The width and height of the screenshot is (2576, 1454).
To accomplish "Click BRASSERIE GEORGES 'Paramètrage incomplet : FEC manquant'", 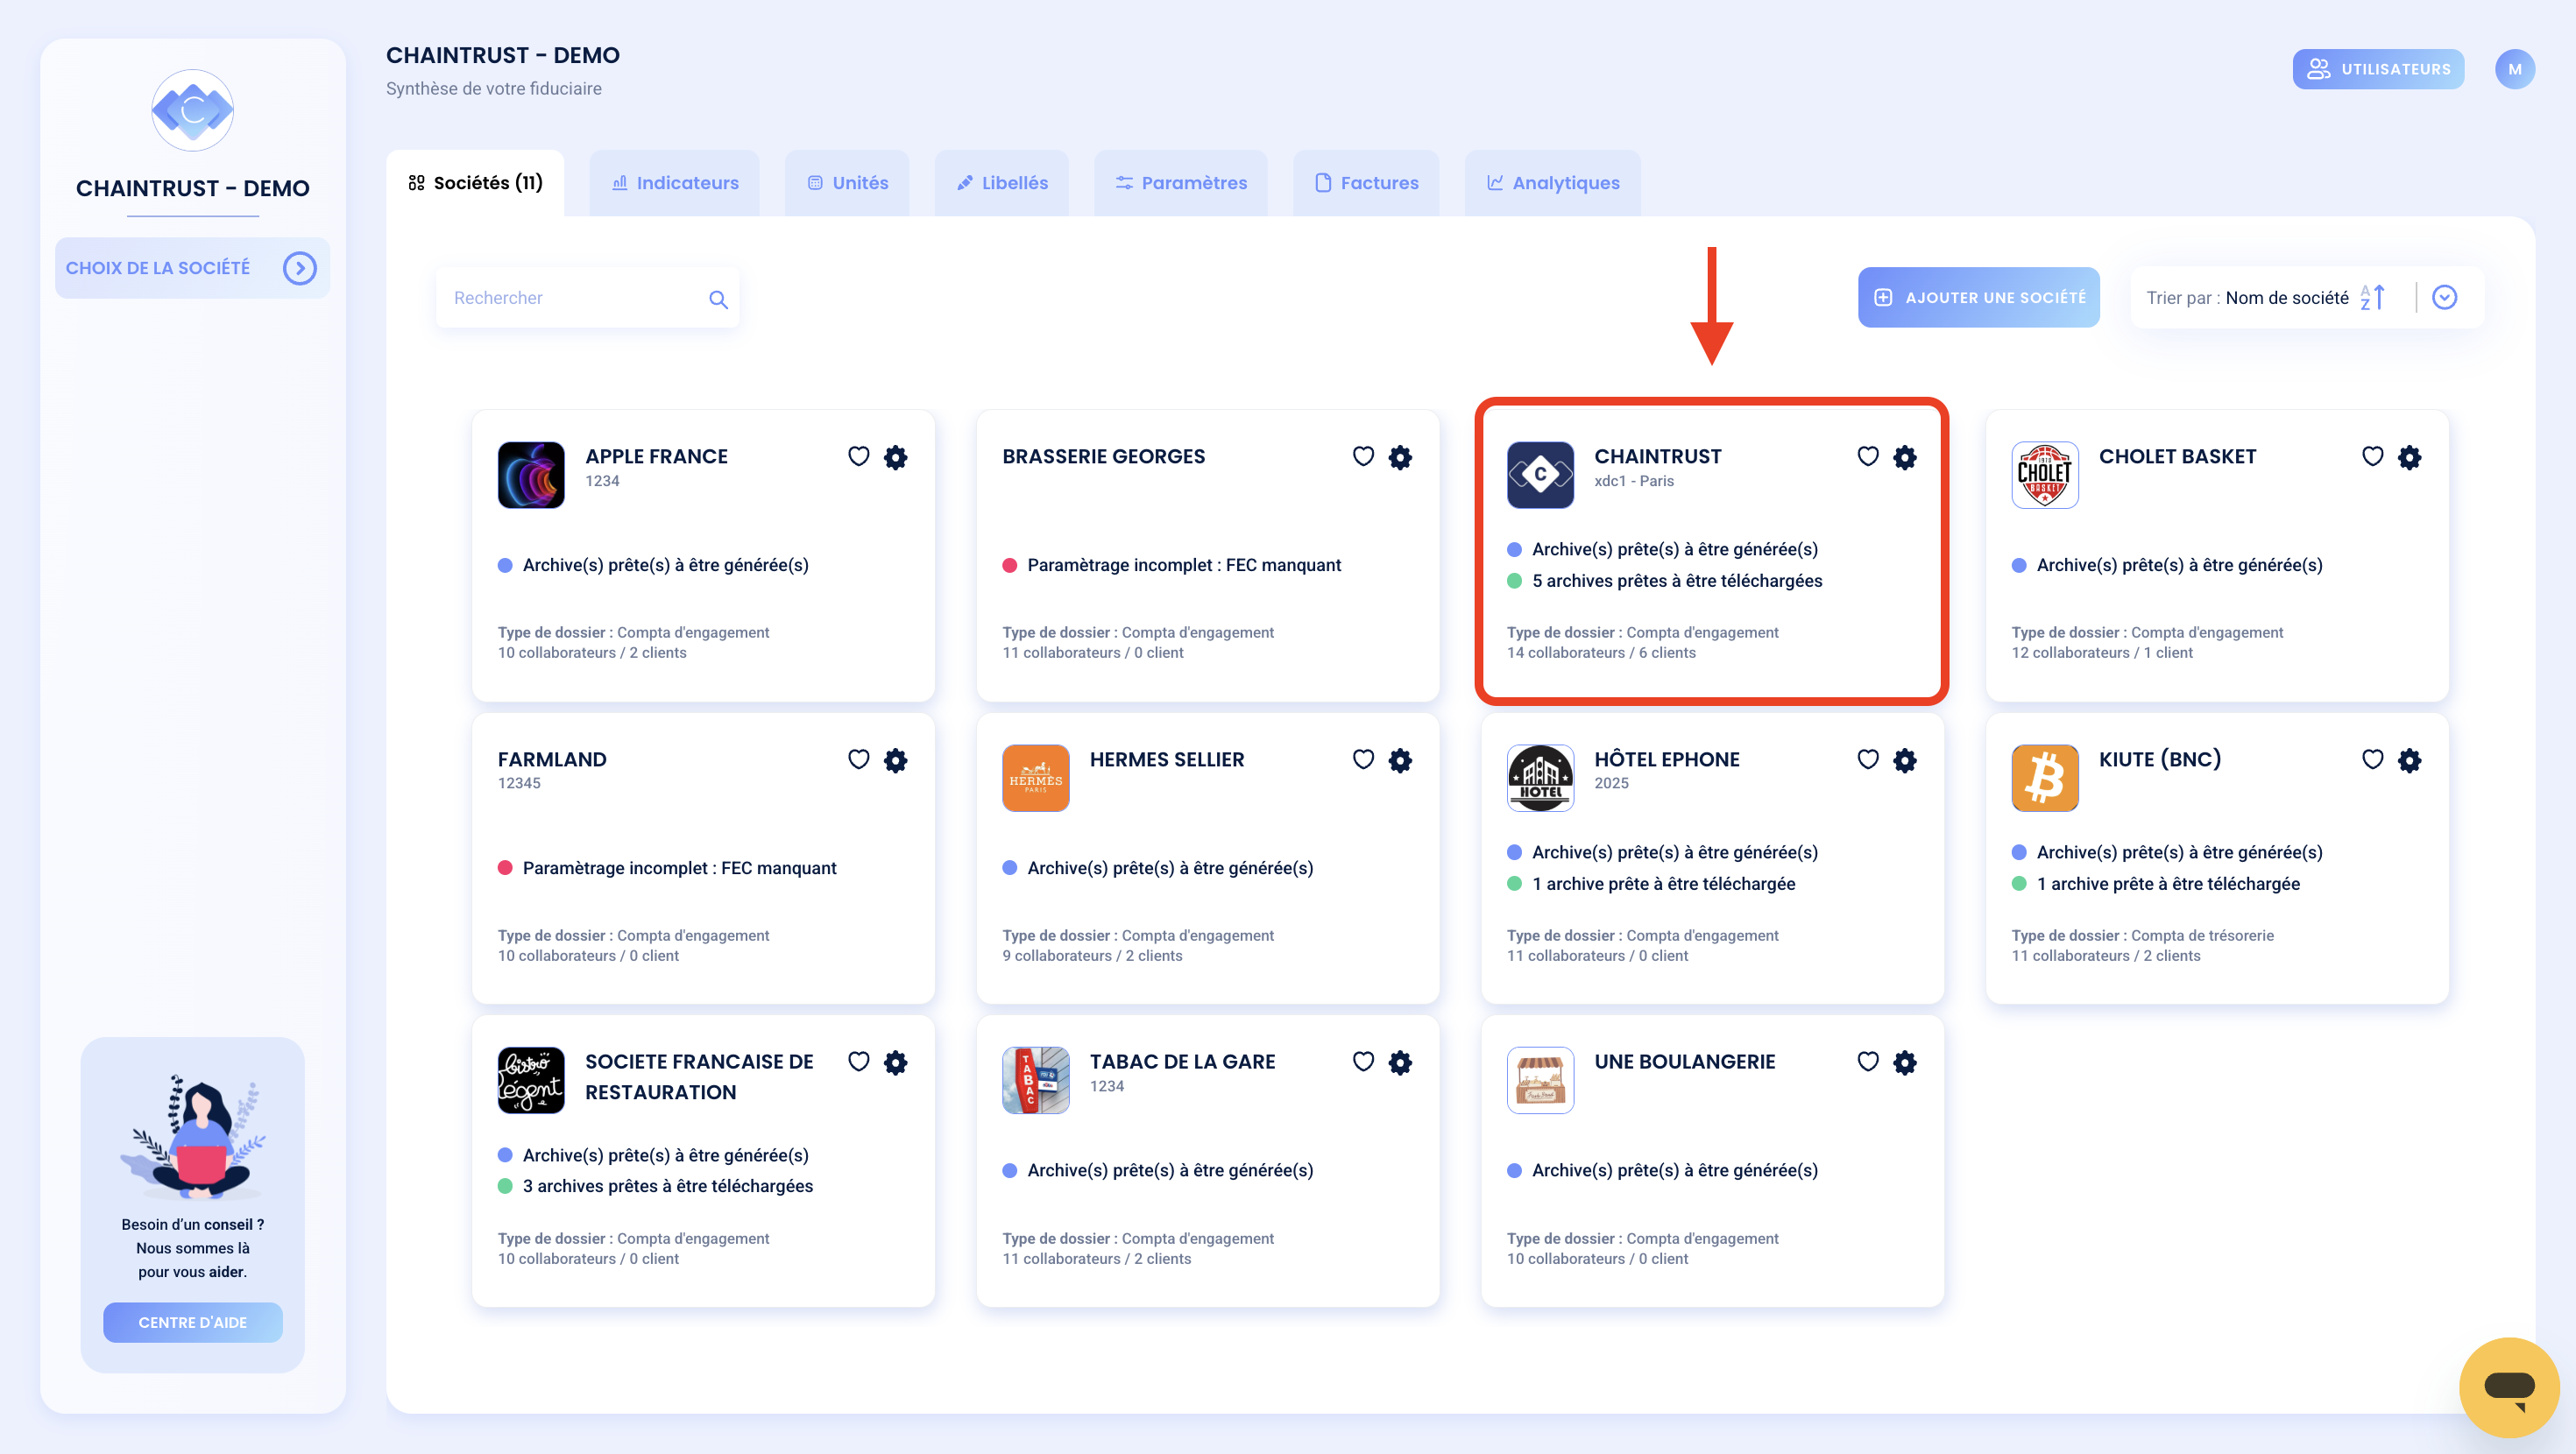I will coord(1184,565).
